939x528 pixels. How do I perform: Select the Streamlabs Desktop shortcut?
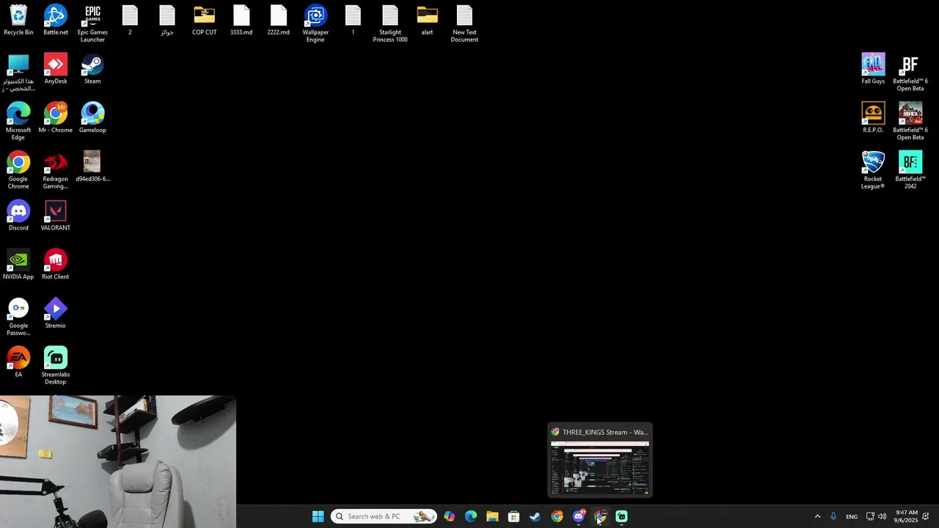[x=56, y=366]
